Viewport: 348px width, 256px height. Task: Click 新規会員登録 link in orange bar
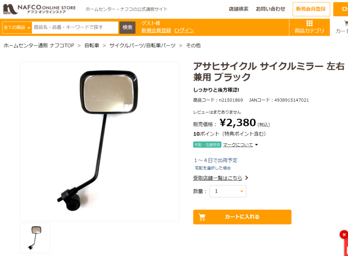(x=156, y=31)
